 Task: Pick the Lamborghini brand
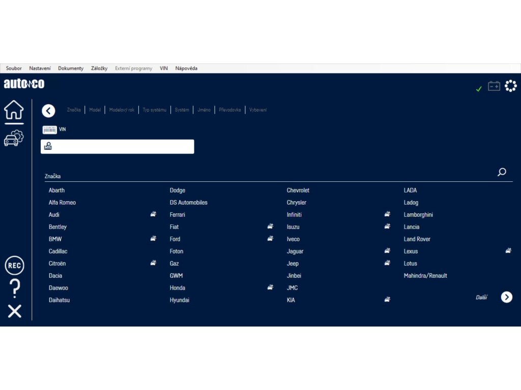point(418,215)
